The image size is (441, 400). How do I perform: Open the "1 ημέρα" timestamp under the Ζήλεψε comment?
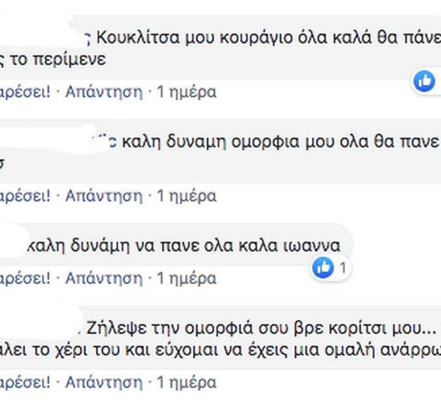tap(186, 383)
